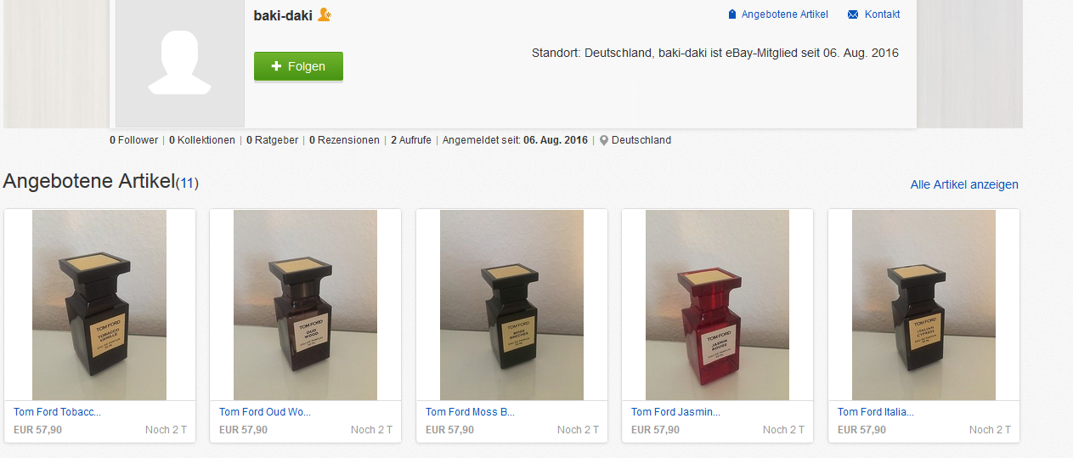Viewport: 1073px width, 458px height.
Task: Open the Tom Ford Italian Cypress bottle image
Action: (x=923, y=305)
